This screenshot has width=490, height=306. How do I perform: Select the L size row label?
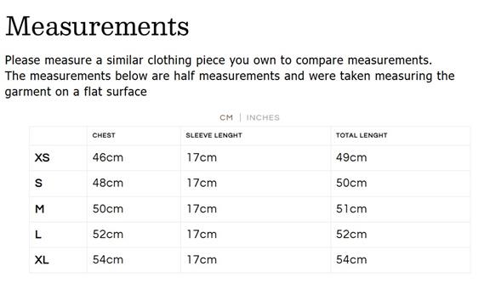pyautogui.click(x=38, y=235)
